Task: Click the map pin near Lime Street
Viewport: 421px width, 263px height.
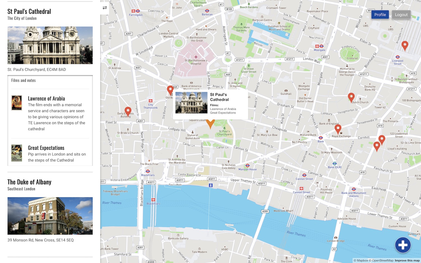Action: click(x=377, y=146)
